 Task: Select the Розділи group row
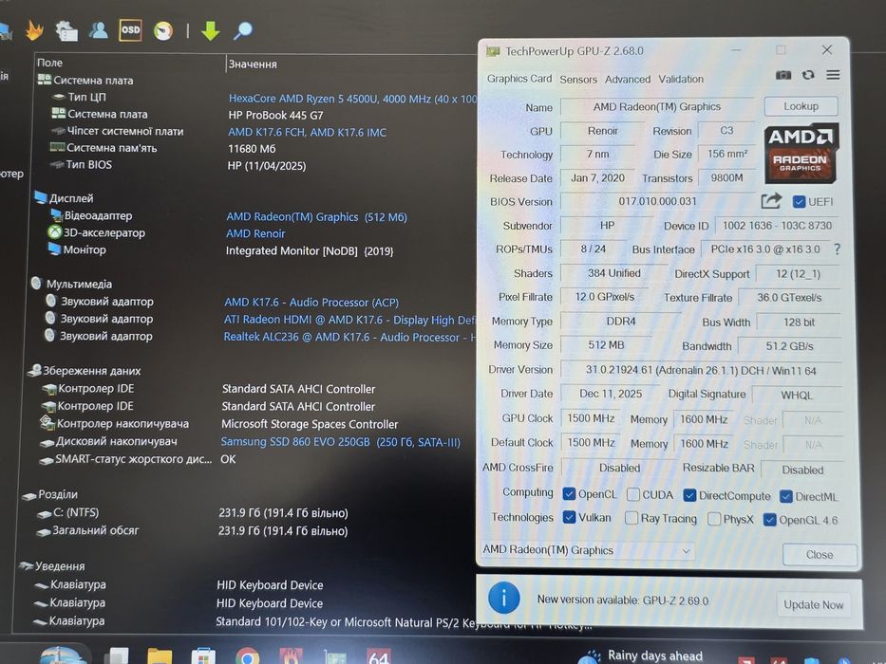(x=49, y=494)
